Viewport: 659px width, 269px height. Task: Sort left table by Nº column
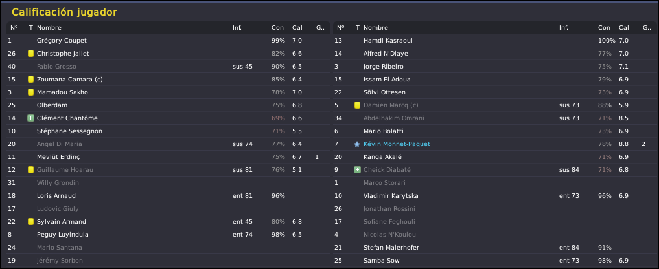coord(14,28)
